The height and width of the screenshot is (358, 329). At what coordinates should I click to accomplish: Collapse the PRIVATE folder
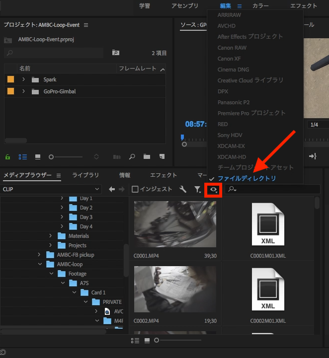click(x=85, y=302)
